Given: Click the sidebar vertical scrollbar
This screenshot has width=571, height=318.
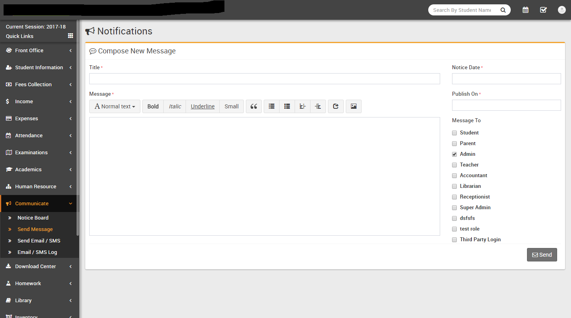Looking at the screenshot, I should [78, 127].
